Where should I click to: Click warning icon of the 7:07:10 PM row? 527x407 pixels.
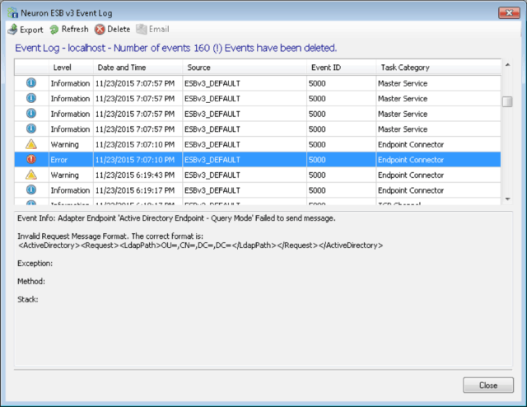pos(31,144)
